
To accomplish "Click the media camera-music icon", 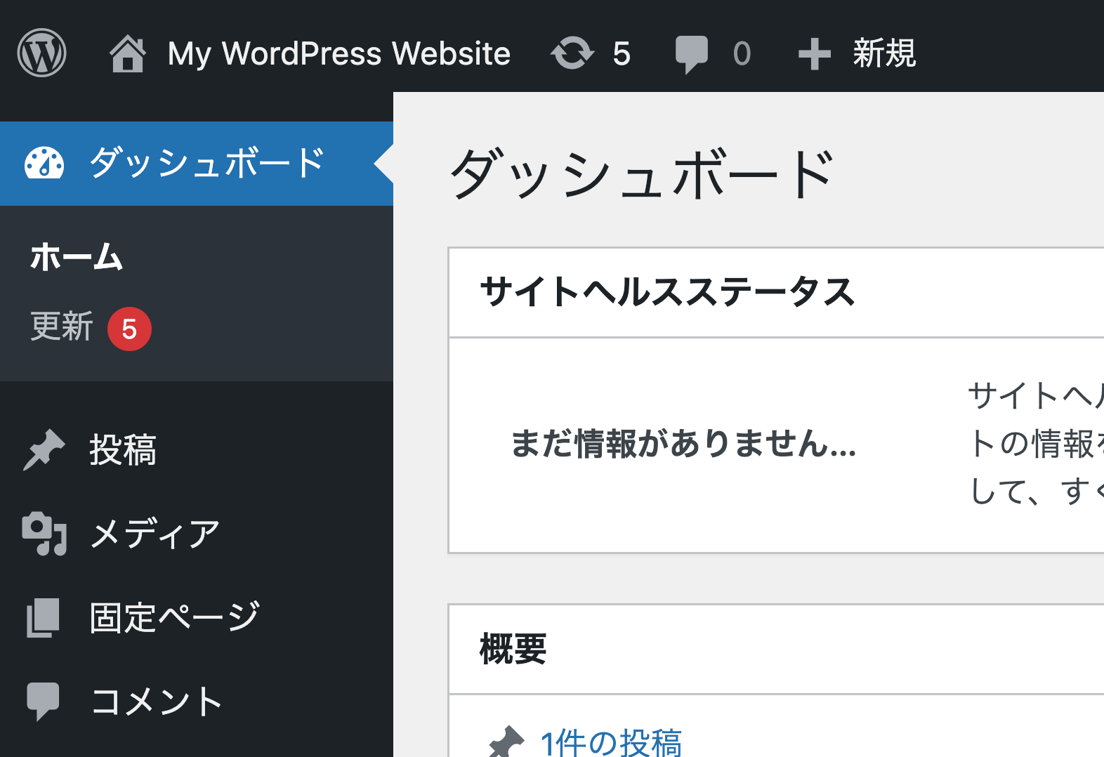I will (44, 534).
